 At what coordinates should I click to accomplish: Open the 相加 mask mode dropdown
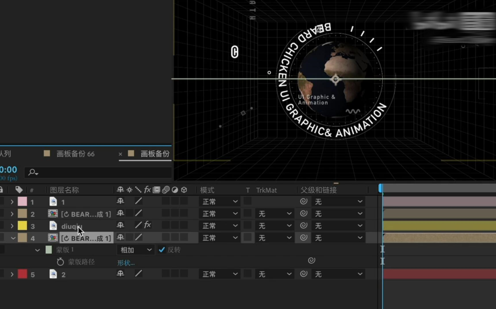136,250
